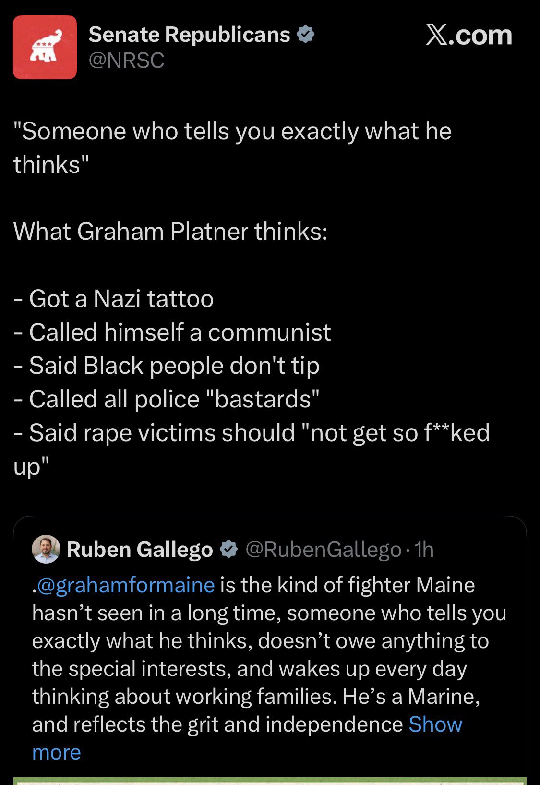Image resolution: width=540 pixels, height=785 pixels.
Task: Open Ruben Gallego's profile photo
Action: click(46, 549)
